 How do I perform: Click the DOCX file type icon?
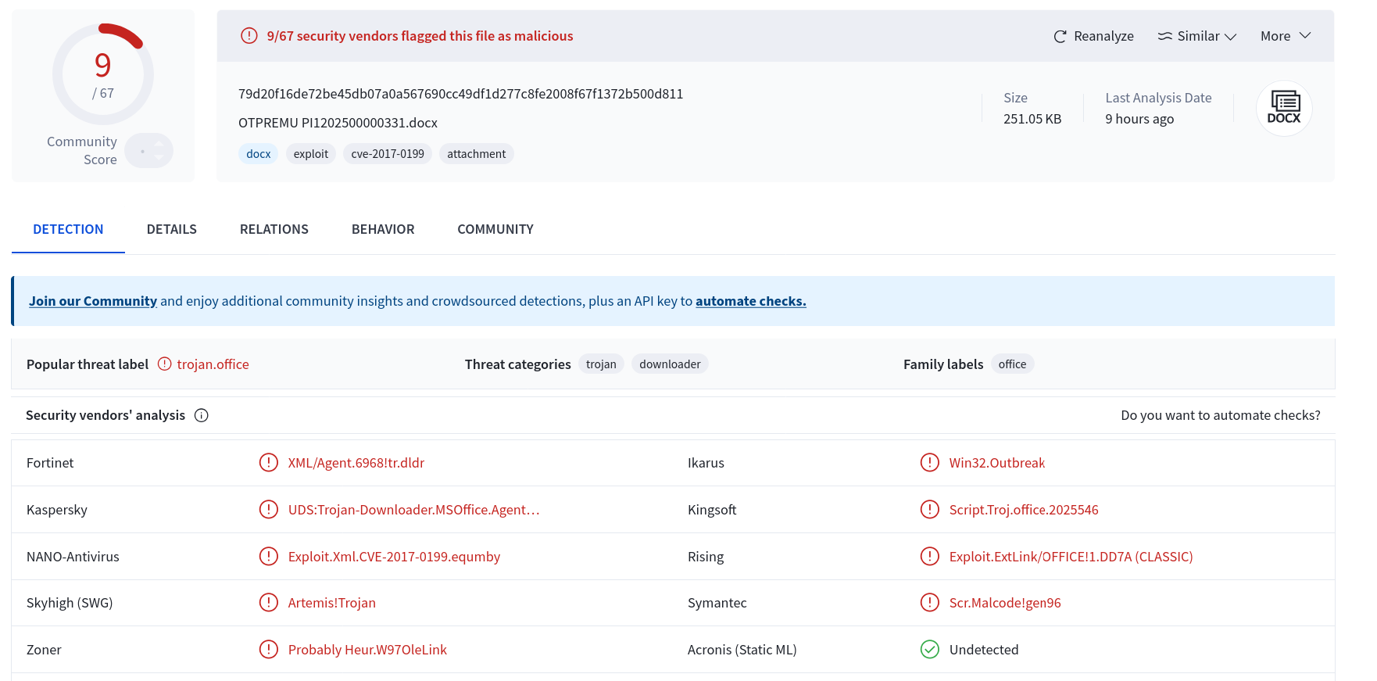(x=1284, y=108)
